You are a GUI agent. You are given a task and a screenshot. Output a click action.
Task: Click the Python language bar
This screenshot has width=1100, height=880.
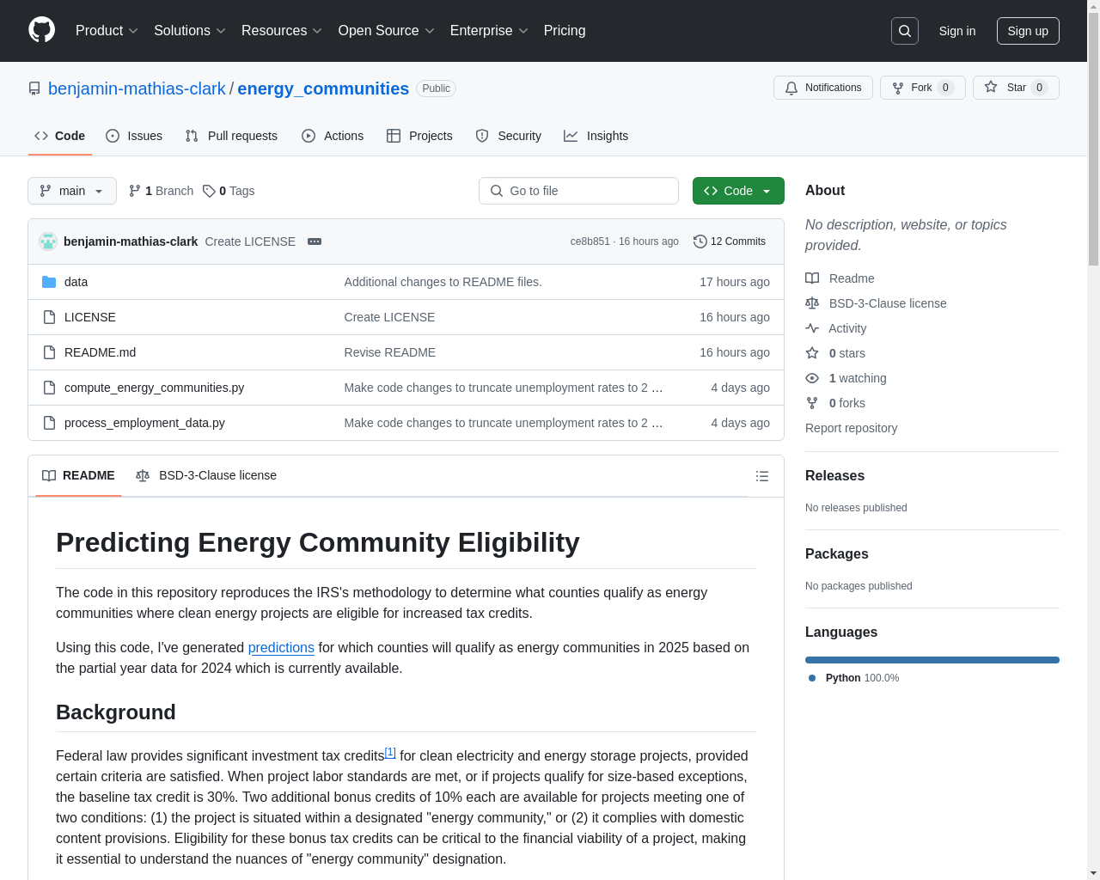pos(932,660)
